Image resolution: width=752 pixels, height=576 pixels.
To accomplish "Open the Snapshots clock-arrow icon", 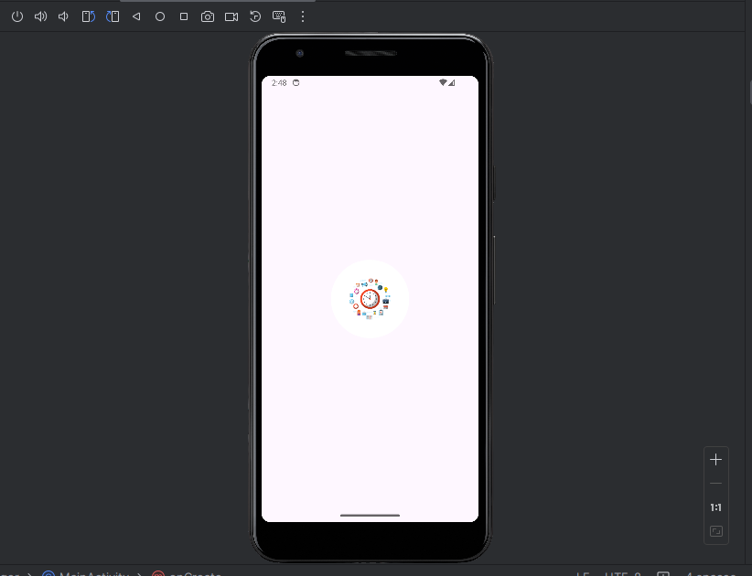I will tap(255, 16).
